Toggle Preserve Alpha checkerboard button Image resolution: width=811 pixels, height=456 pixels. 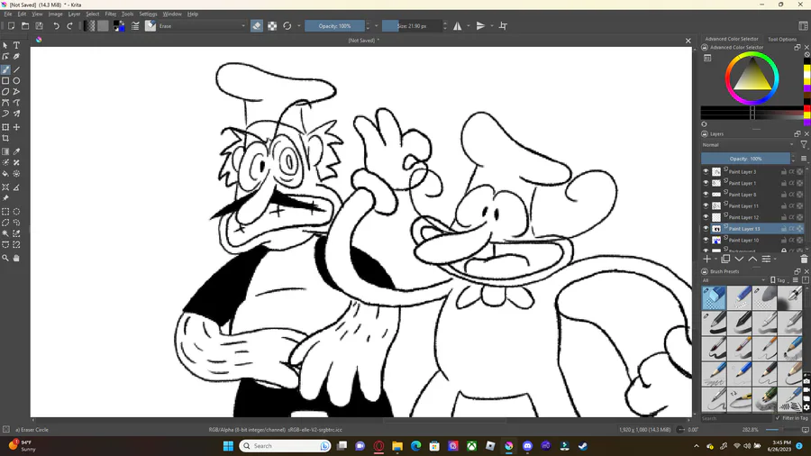click(272, 26)
